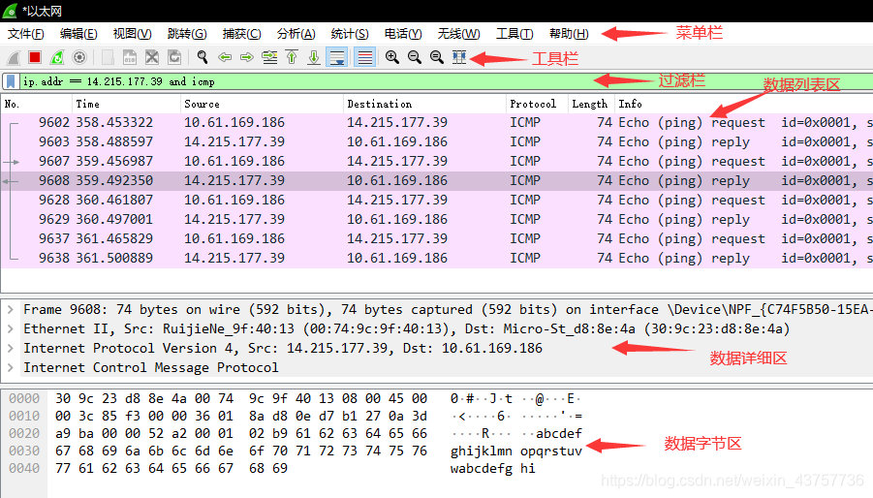Click ASCII text 'wabcdefg hi'
Screen dimensions: 873x498
pos(493,469)
